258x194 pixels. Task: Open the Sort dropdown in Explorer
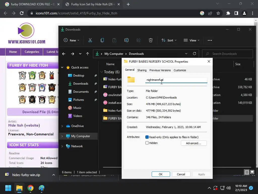point(169,40)
